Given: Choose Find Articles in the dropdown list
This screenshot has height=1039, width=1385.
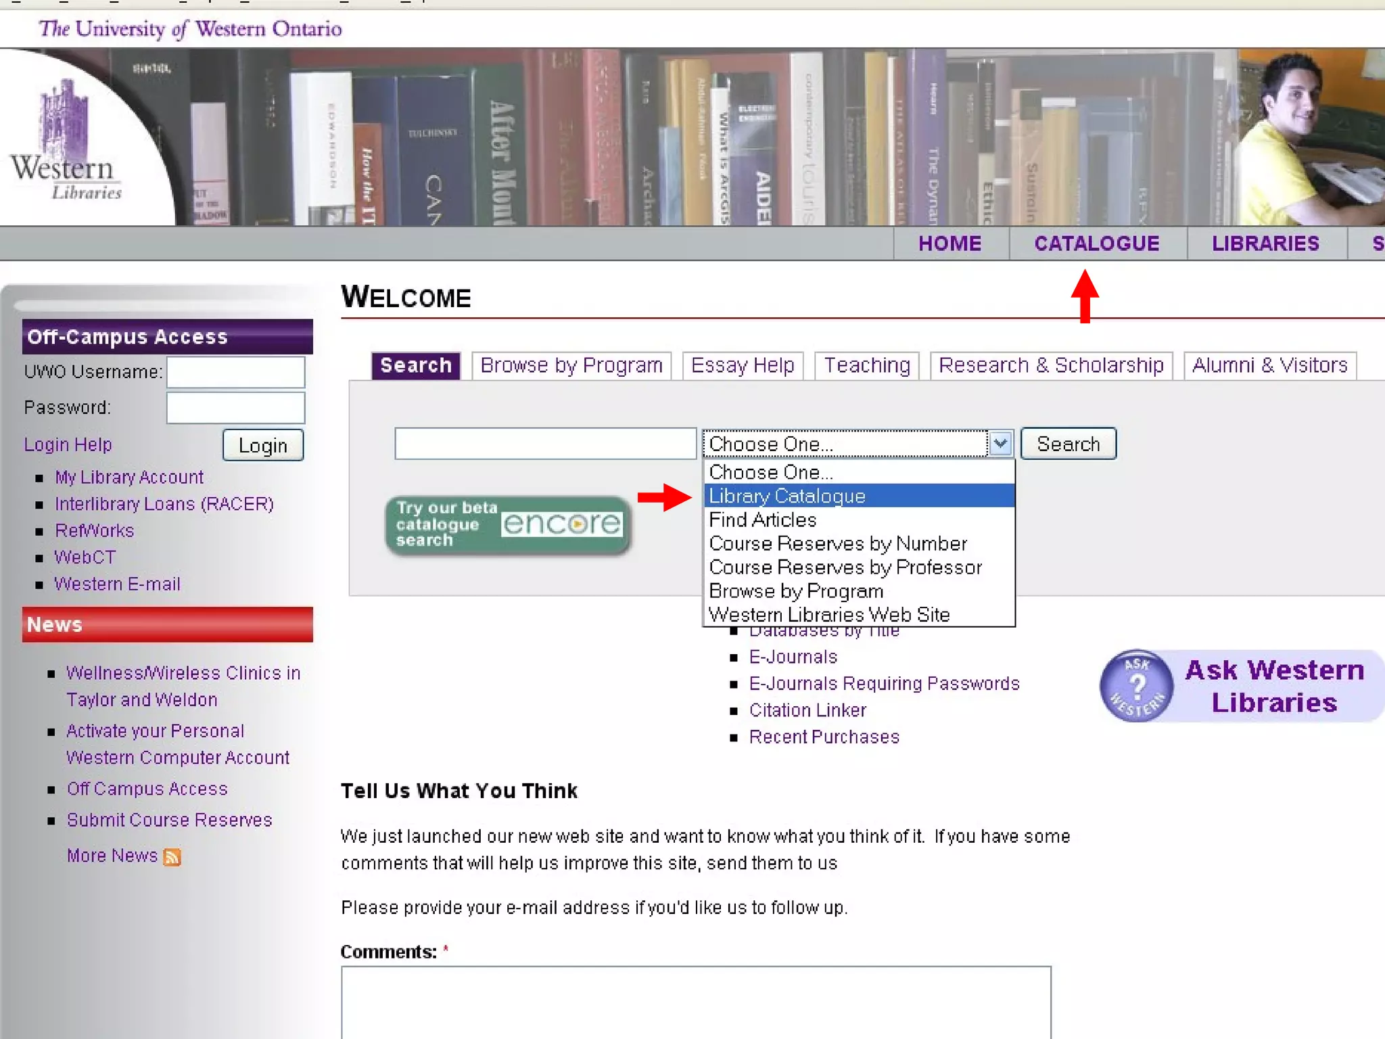Looking at the screenshot, I should click(763, 519).
